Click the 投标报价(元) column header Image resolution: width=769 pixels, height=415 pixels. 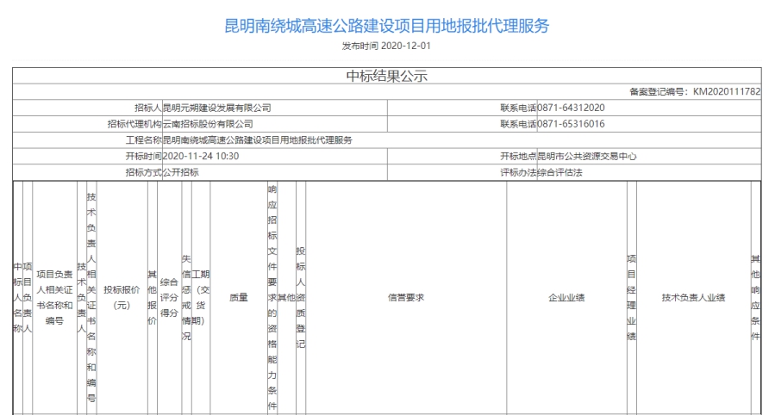pyautogui.click(x=122, y=297)
